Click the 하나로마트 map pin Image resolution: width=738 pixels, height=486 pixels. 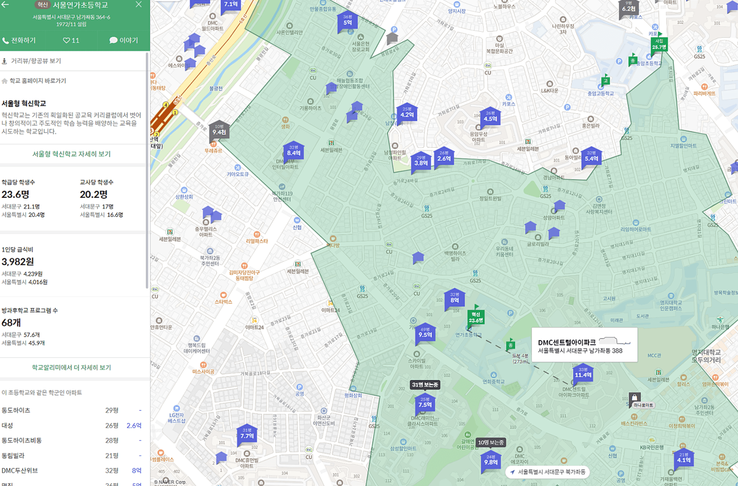(634, 398)
